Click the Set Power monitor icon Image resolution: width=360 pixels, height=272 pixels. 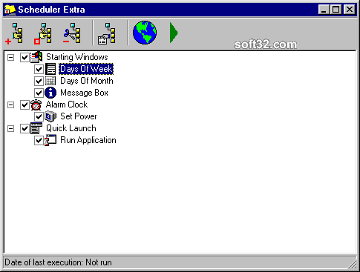point(50,116)
